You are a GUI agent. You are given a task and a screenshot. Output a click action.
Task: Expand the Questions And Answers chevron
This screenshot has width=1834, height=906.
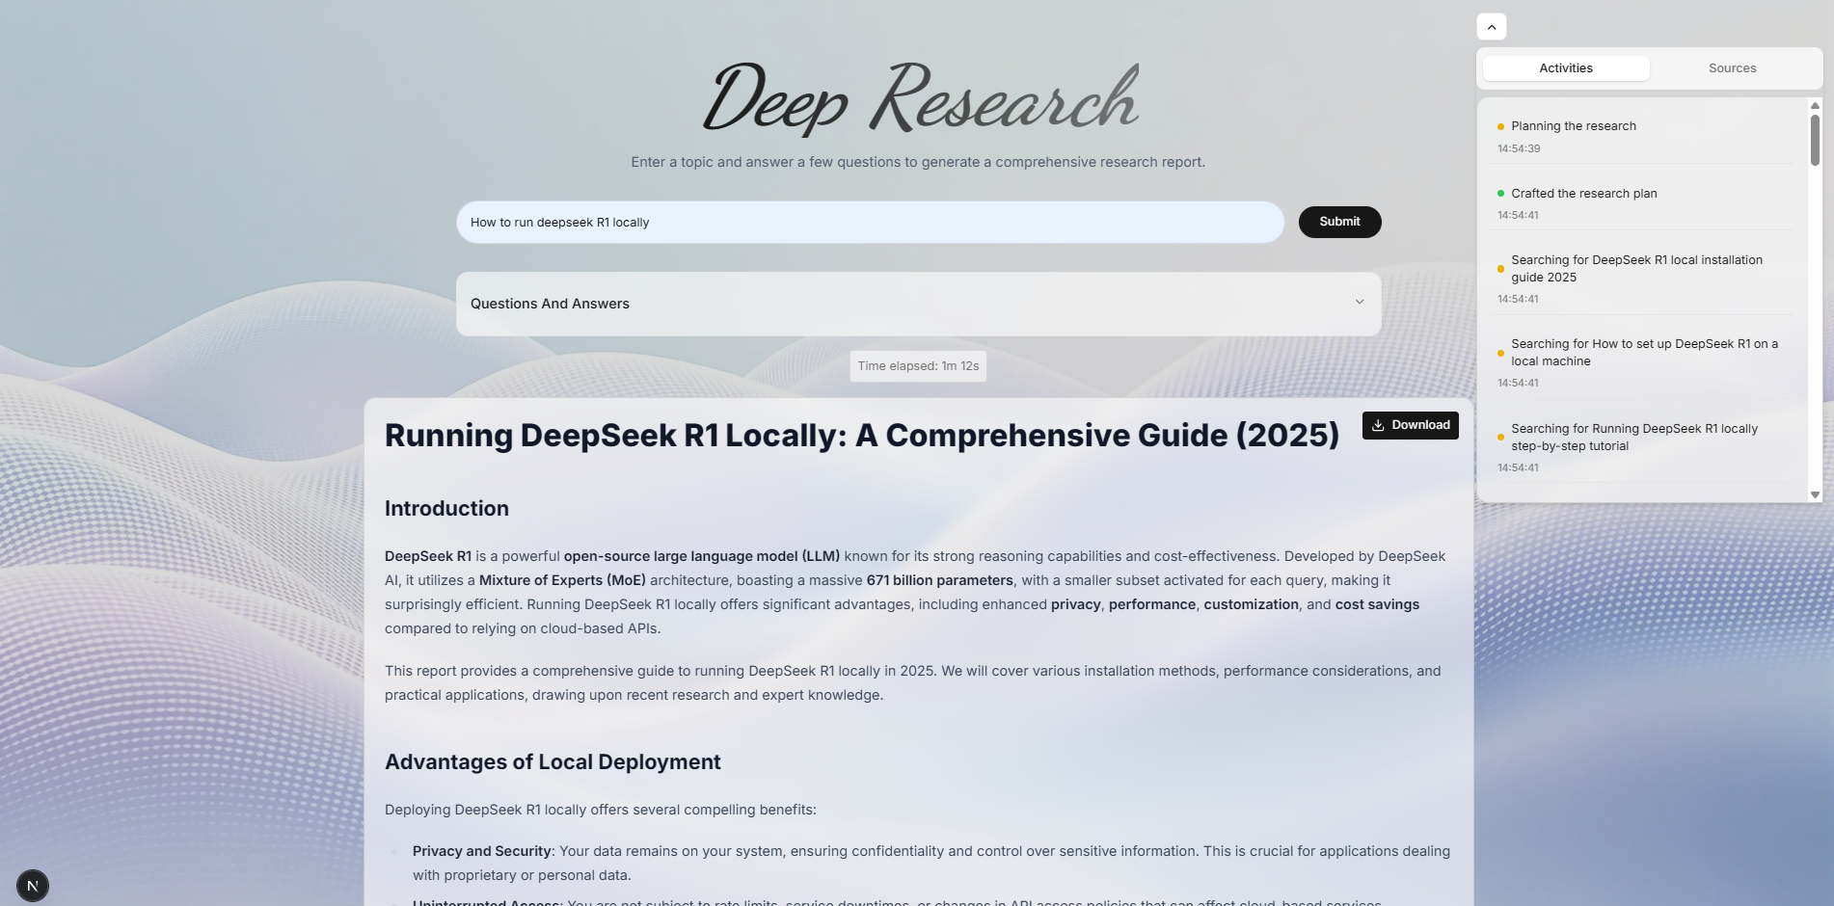tap(1360, 303)
